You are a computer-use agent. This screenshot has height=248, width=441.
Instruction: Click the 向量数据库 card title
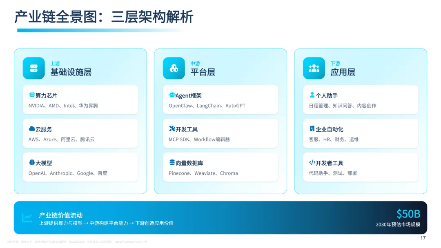[x=189, y=163]
